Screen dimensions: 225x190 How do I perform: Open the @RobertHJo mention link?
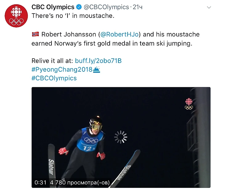tap(119, 34)
